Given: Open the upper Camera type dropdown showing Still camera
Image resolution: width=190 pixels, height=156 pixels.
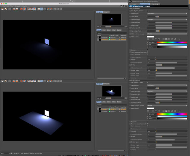Looking at the screenshot, I should [x=167, y=14].
